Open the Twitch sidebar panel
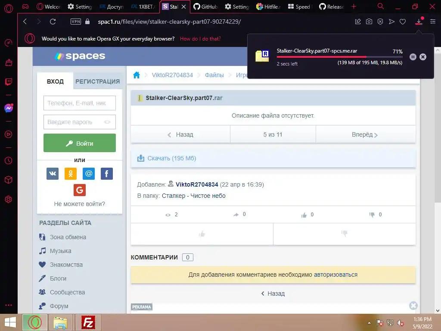441x331 pixels. [9, 82]
